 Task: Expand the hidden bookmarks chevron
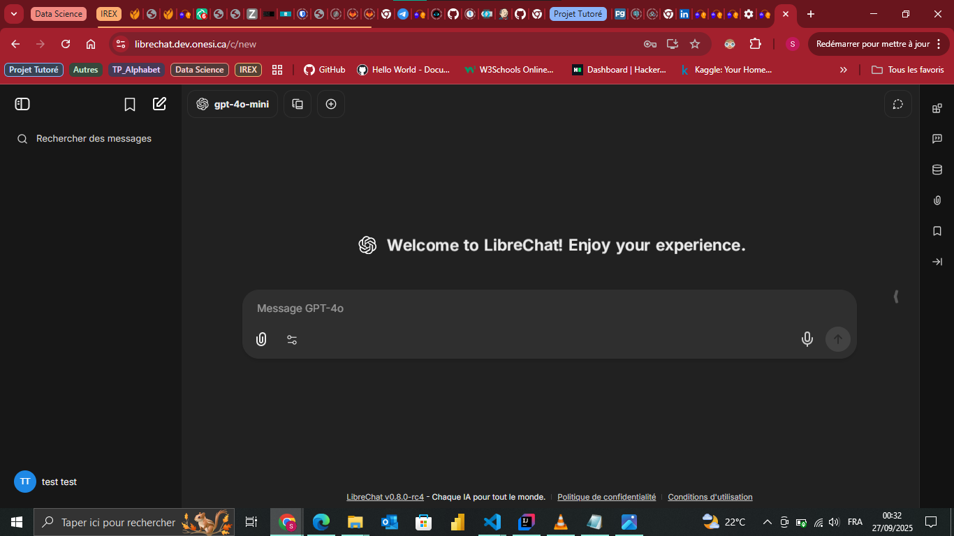[x=843, y=70]
